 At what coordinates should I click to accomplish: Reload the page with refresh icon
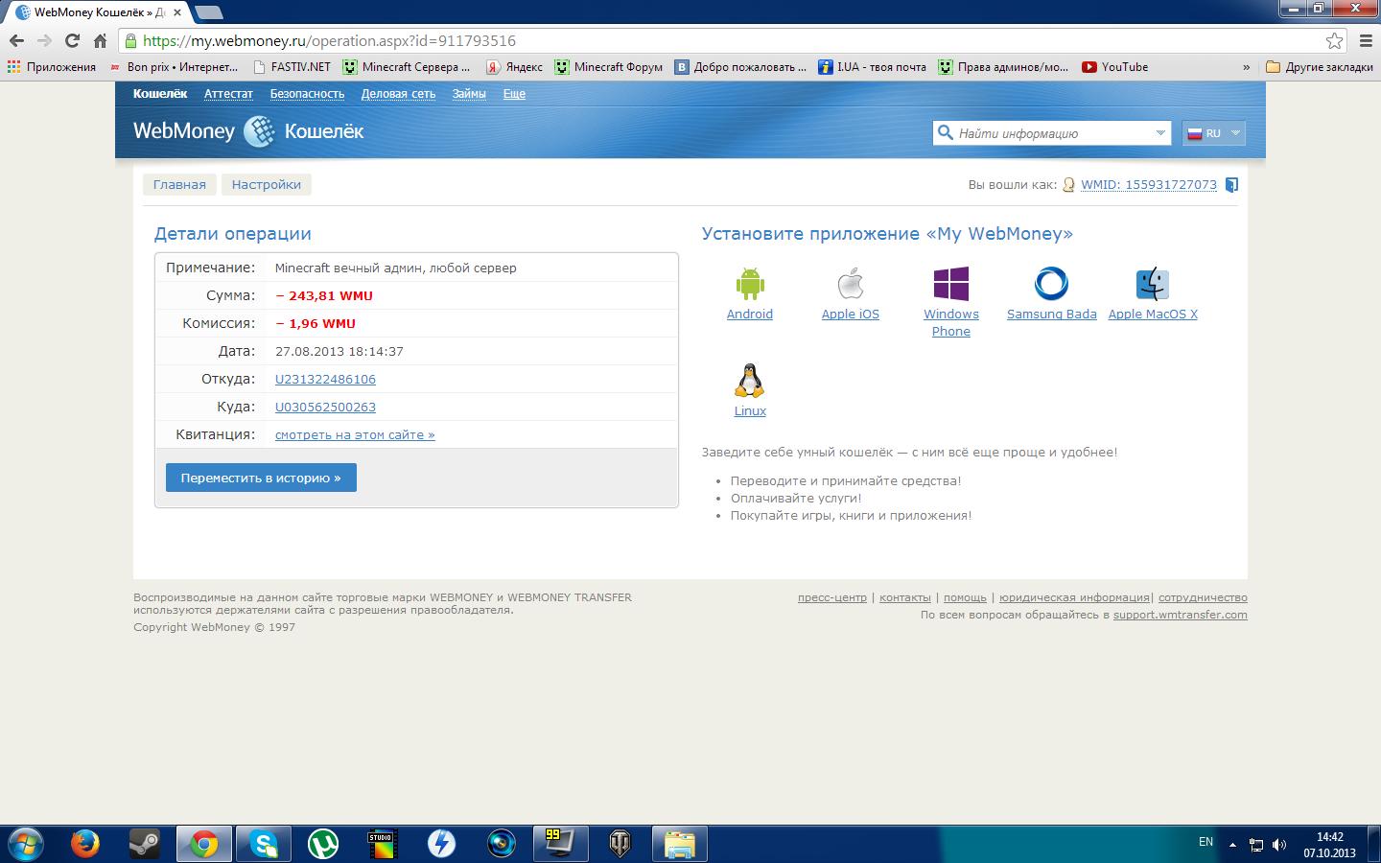coord(72,40)
